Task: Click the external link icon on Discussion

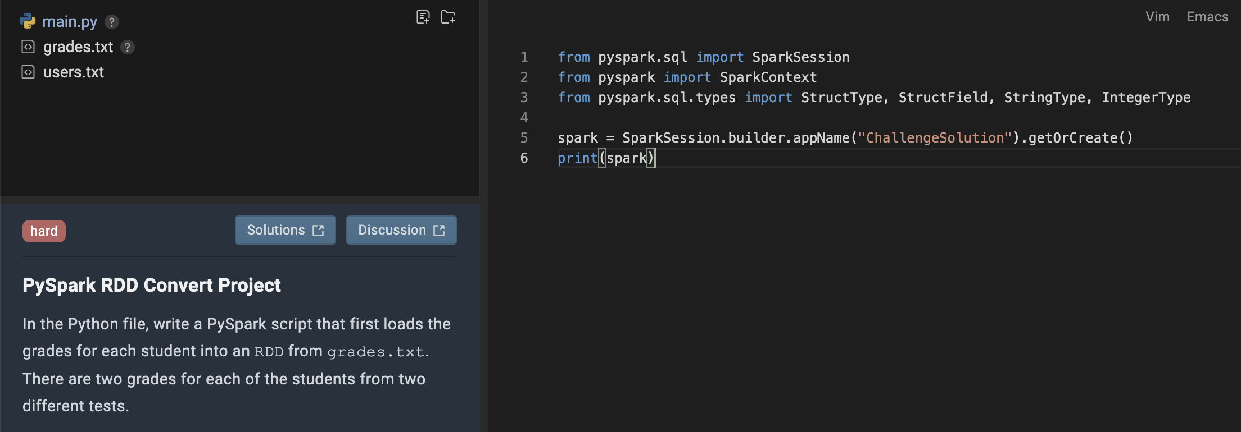Action: tap(439, 231)
